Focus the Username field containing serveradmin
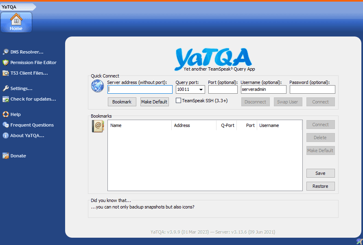Viewport: 363px width, 245px height. pos(263,90)
